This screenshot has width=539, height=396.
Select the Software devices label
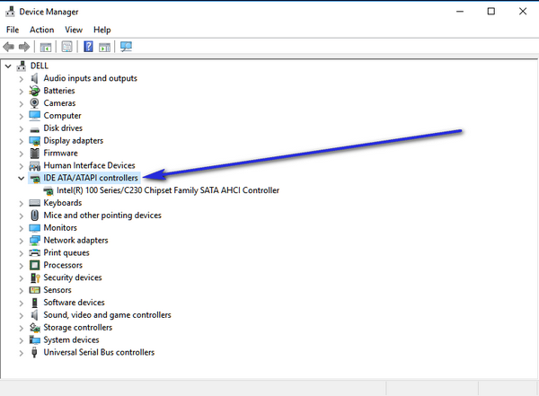click(74, 303)
